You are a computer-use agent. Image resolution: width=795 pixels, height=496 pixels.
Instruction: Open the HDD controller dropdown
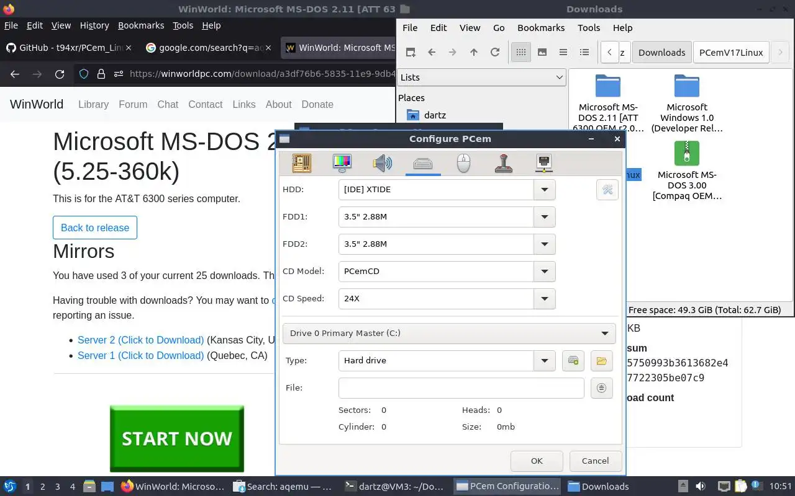545,190
